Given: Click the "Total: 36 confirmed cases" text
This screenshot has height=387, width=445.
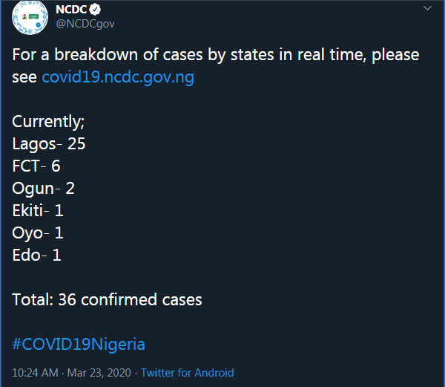Looking at the screenshot, I should 107,300.
